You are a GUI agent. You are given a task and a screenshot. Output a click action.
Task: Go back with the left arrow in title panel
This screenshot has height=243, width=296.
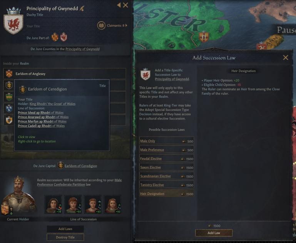click(x=119, y=5)
